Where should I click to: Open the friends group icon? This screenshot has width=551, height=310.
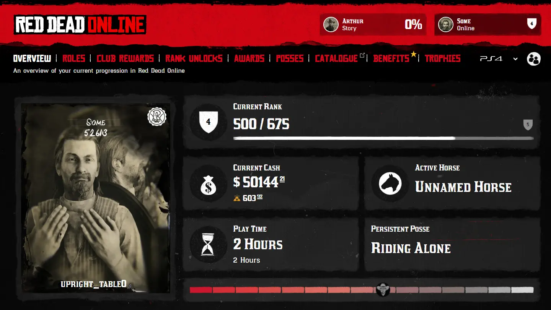(533, 59)
